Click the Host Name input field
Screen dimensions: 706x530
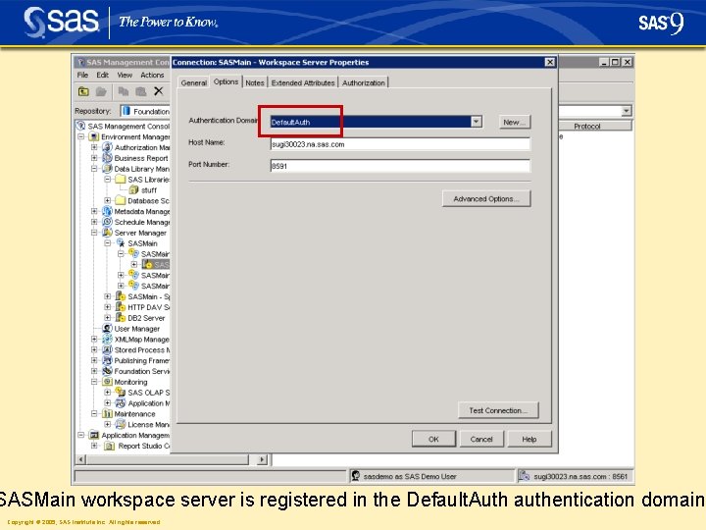click(400, 144)
